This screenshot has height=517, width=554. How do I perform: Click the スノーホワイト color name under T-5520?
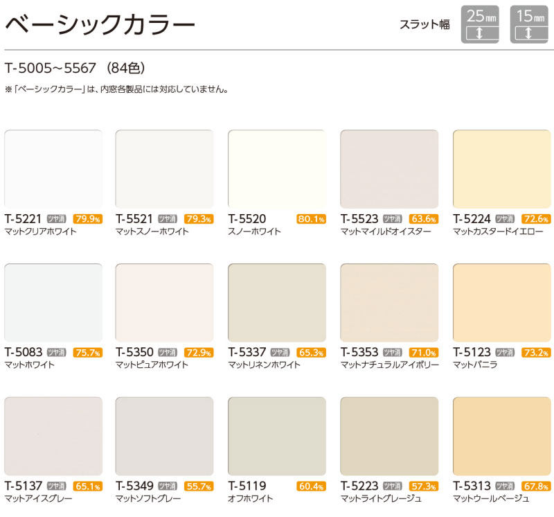click(x=254, y=231)
